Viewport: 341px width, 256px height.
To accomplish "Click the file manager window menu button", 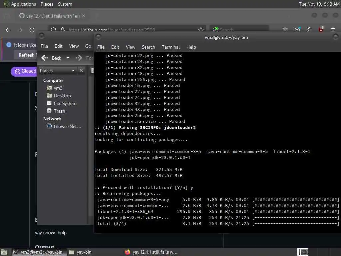I will 42,35.
